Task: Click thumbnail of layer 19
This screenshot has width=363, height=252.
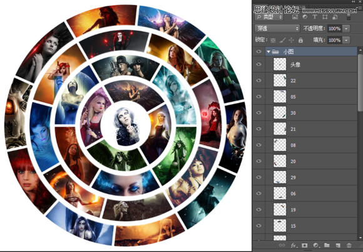Action: (x=280, y=210)
